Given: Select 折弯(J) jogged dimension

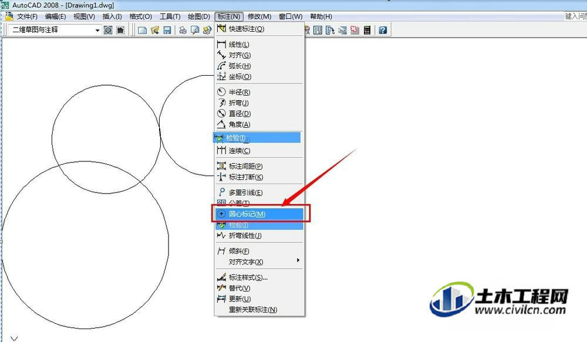Looking at the screenshot, I should 259,103.
